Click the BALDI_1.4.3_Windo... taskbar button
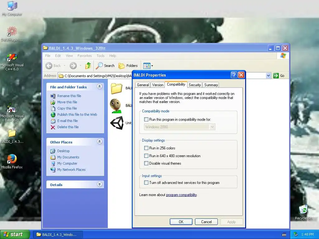This screenshot has width=319, height=239. pos(58,235)
